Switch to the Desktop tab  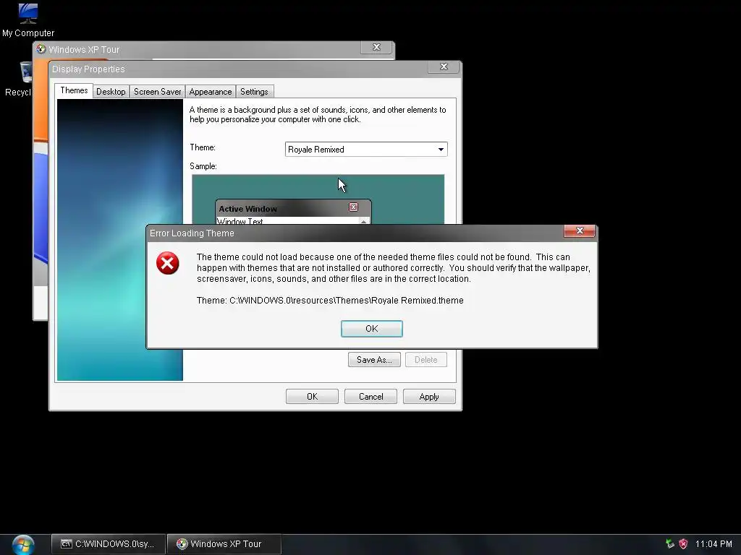click(x=111, y=92)
